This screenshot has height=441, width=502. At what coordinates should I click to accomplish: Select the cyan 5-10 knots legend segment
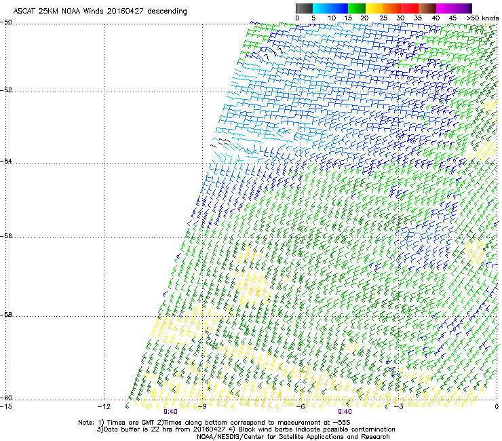tap(322, 8)
